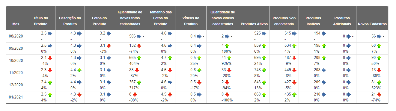
Task: Click red down arrow next to 0 novos videos
Action: pos(227,95)
